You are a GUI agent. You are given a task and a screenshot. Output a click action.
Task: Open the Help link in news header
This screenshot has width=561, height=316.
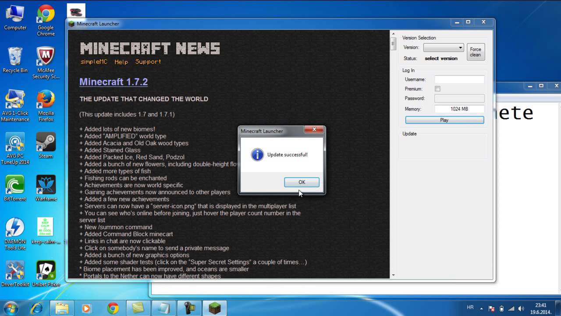point(121,62)
